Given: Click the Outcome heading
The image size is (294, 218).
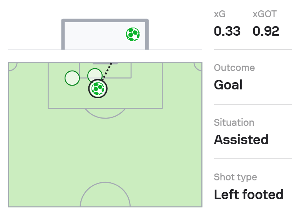Looking at the screenshot, I should [x=234, y=68].
